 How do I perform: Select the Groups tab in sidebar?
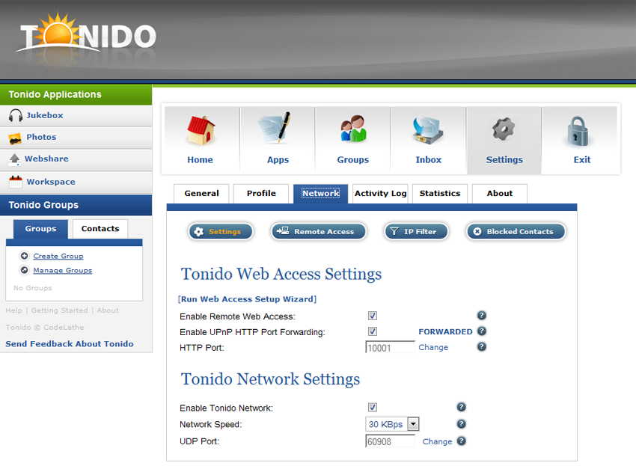coord(40,229)
